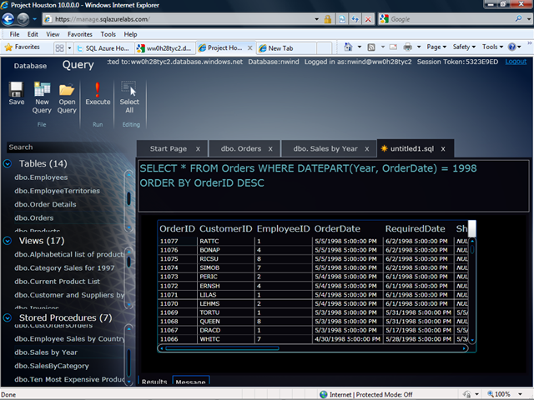Viewport: 534px width, 400px height.
Task: Open the File menu
Action: tap(14, 34)
